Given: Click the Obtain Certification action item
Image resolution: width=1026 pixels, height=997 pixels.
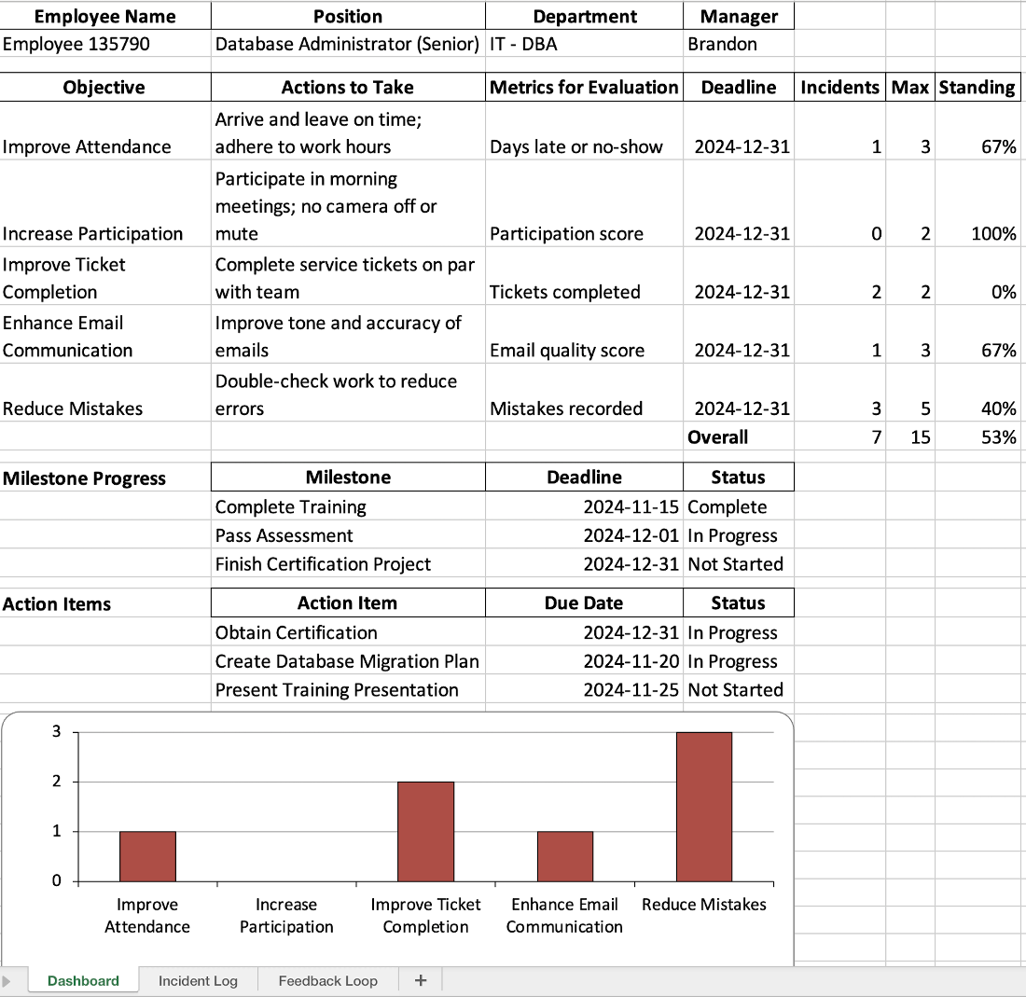Looking at the screenshot, I should point(348,632).
